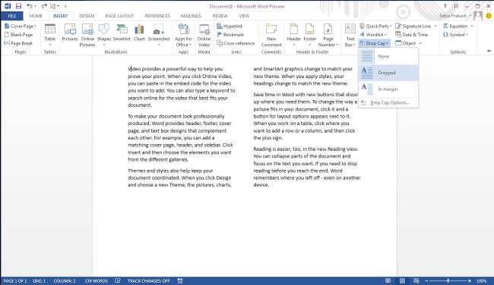Choose the In margin drop cap style
This screenshot has height=285, width=494.
(388, 89)
